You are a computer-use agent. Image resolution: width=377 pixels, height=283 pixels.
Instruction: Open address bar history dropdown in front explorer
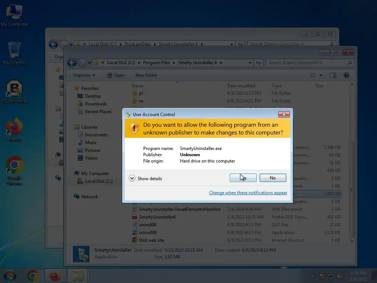250,63
